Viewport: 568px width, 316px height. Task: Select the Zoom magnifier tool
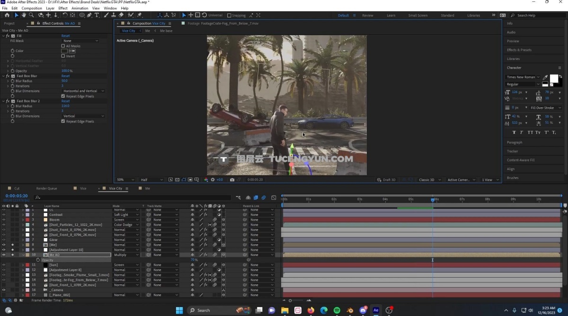point(32,15)
